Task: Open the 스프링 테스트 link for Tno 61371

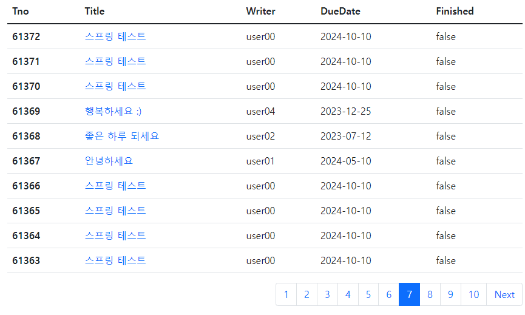Action: [115, 61]
